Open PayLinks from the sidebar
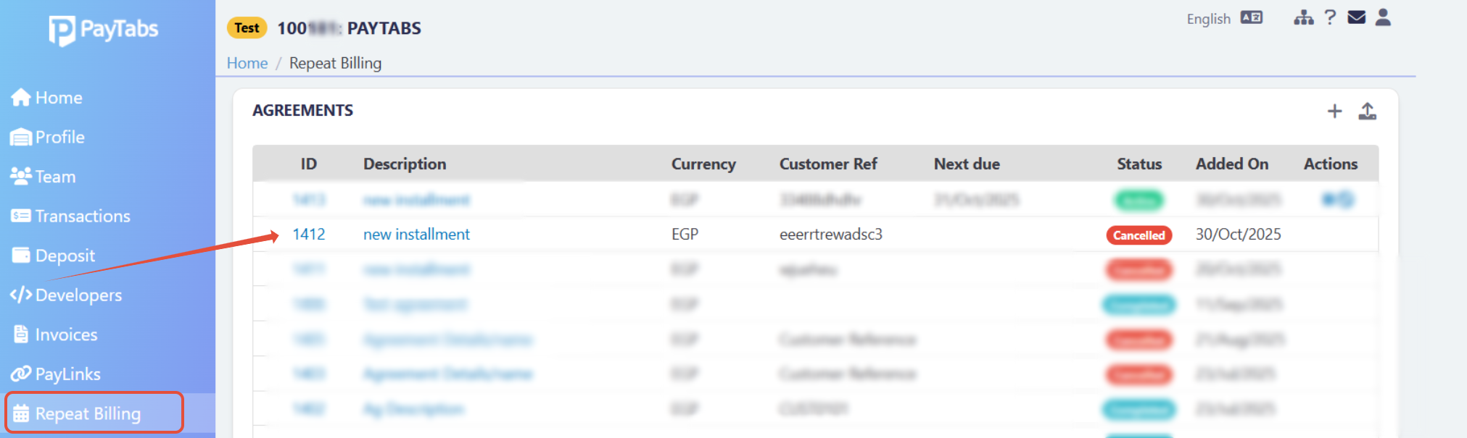 [x=57, y=374]
